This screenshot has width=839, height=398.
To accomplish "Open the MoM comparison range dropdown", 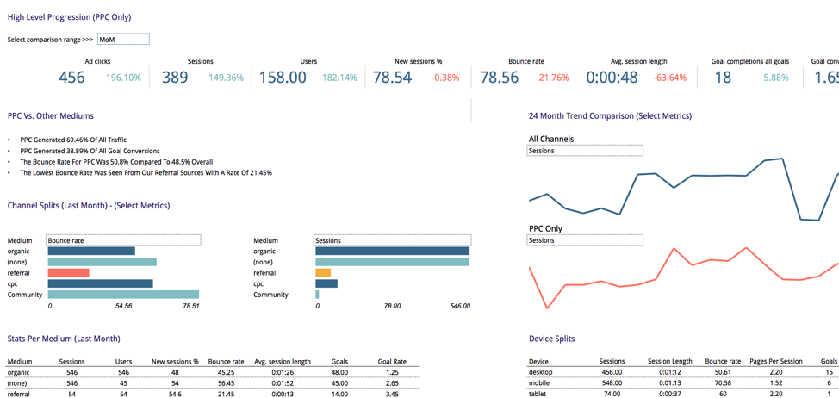I will pyautogui.click(x=123, y=40).
